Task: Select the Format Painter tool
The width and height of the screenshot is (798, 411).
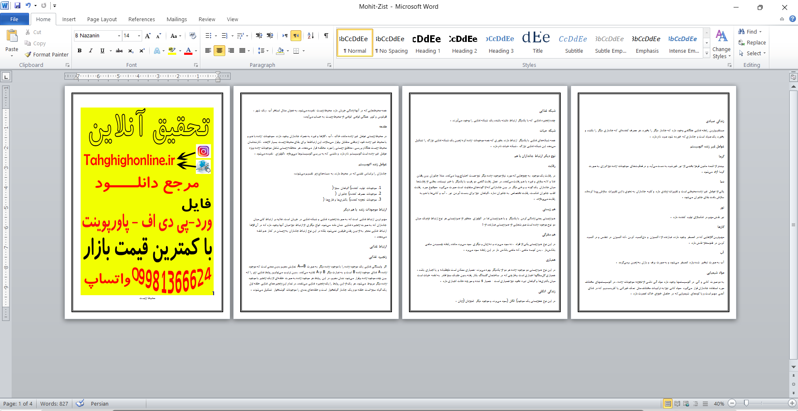Action: pyautogui.click(x=47, y=54)
